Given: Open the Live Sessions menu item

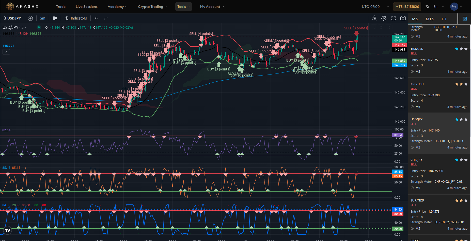Looking at the screenshot, I should [x=86, y=7].
